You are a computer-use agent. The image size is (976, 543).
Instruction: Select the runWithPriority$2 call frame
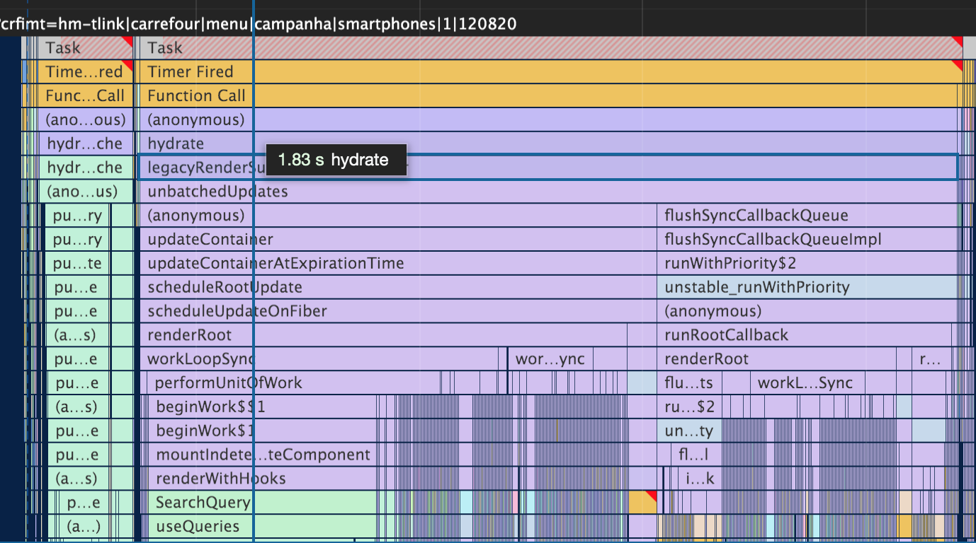click(807, 264)
